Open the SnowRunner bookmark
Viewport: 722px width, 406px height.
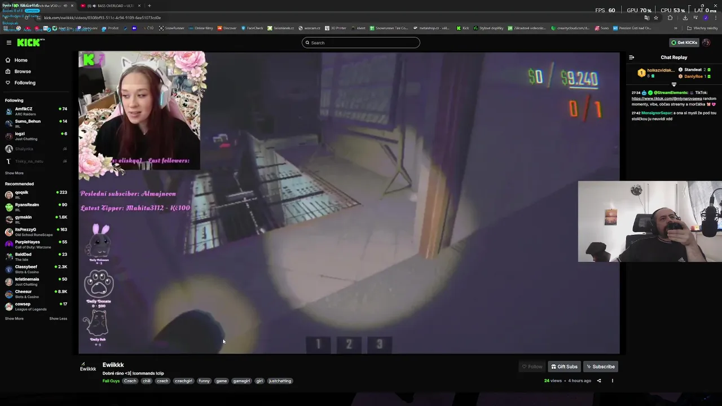[x=171, y=28]
